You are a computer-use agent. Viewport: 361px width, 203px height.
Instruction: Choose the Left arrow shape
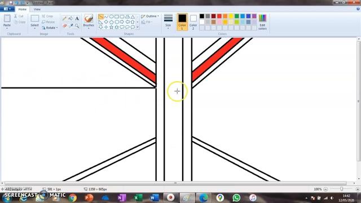(127, 22)
